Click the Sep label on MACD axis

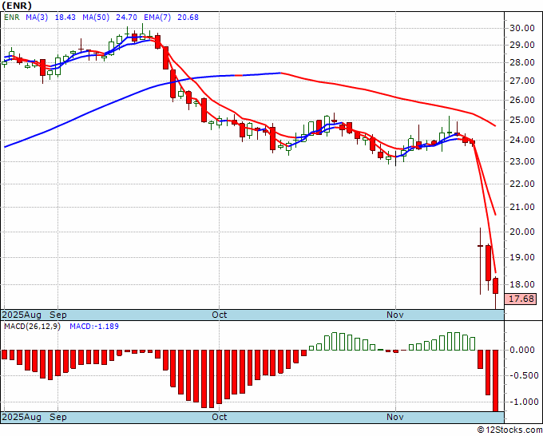[x=57, y=417]
